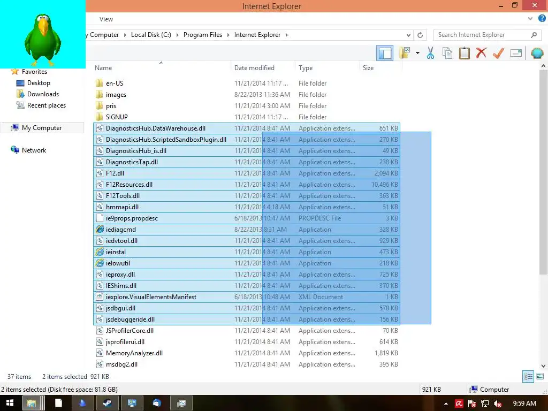The width and height of the screenshot is (548, 411).
Task: Toggle the preview pane layout button
Action: [384, 53]
